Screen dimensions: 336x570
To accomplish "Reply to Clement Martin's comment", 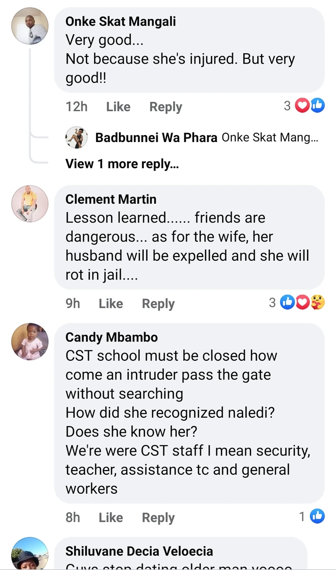I will [158, 303].
